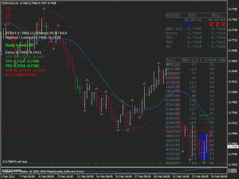Image resolution: width=239 pixels, height=179 pixels.
Task: Select the HH5 LL5 buy value 0.7490
Action: (195, 29)
